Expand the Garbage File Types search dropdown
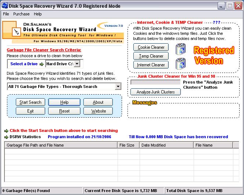The height and width of the screenshot is (195, 244). click(118, 87)
